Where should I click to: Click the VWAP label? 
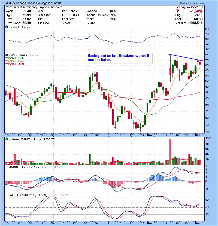(67, 23)
